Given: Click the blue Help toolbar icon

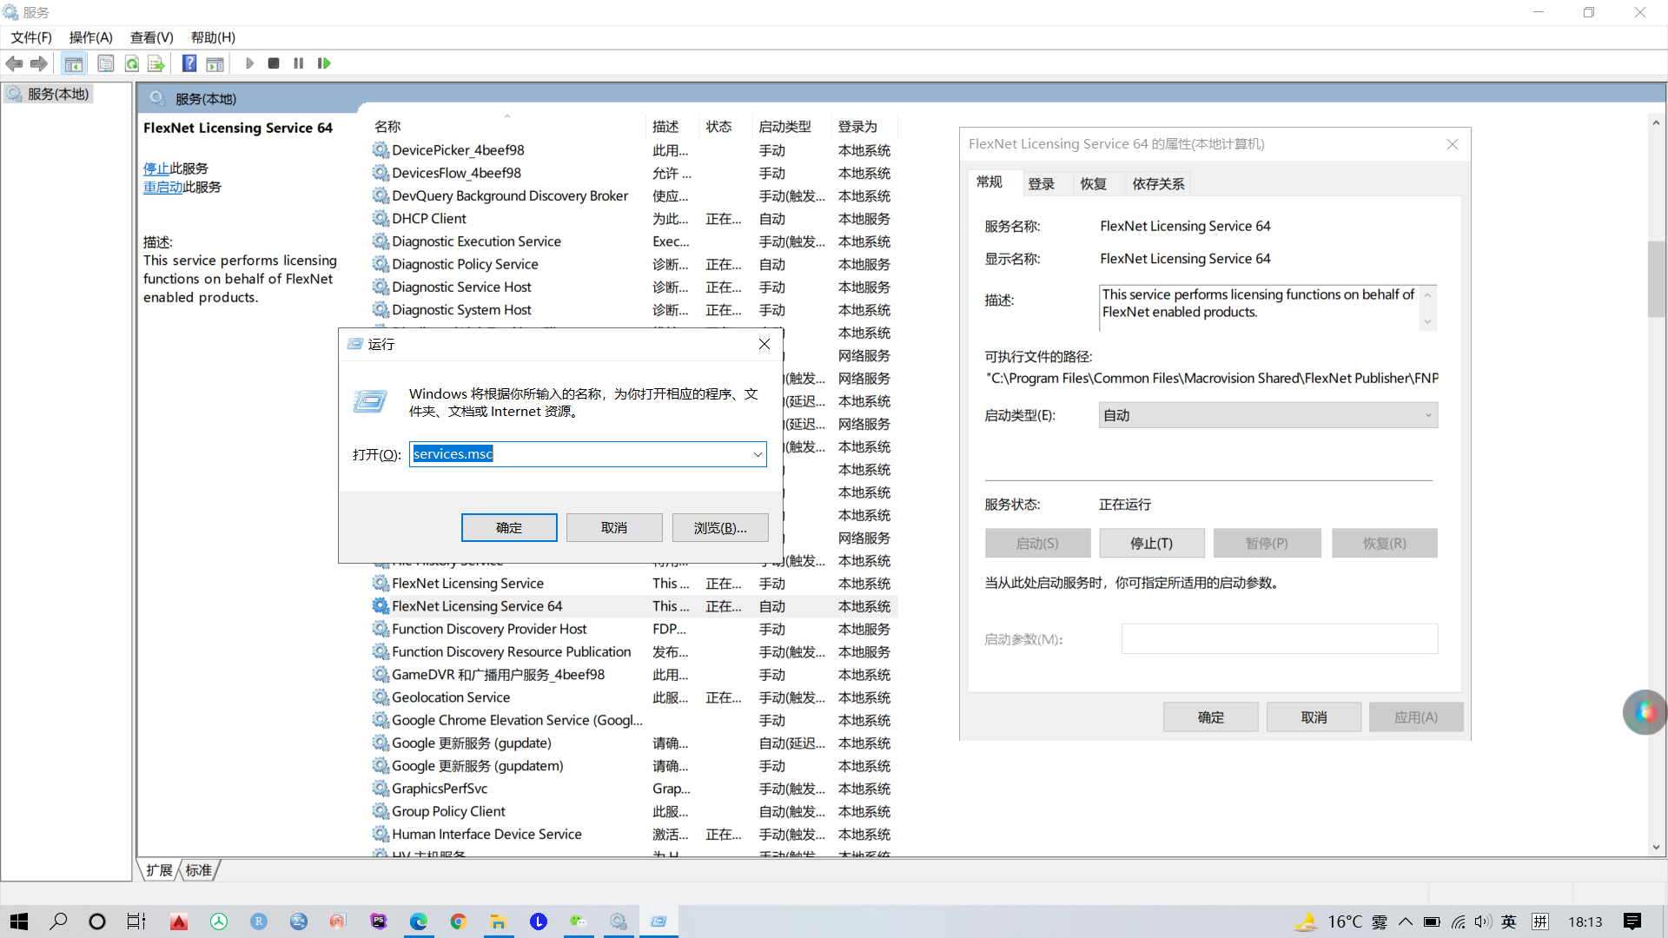Looking at the screenshot, I should click(x=189, y=63).
